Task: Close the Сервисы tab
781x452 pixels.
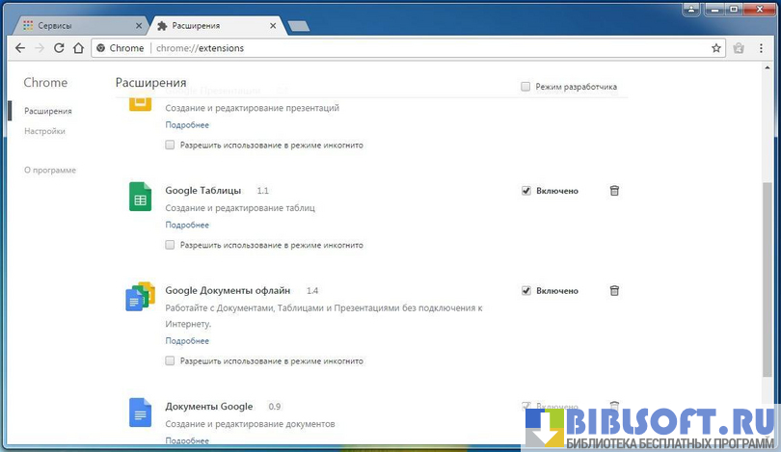Action: [139, 25]
